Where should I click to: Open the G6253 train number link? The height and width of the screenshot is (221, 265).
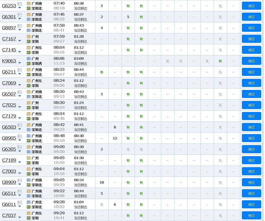tap(9, 6)
